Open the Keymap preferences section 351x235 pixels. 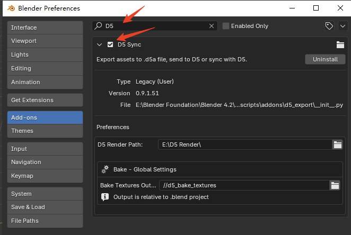pyautogui.click(x=45, y=176)
